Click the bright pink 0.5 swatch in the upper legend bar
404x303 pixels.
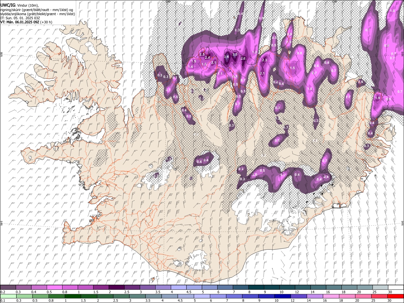tap(54, 288)
